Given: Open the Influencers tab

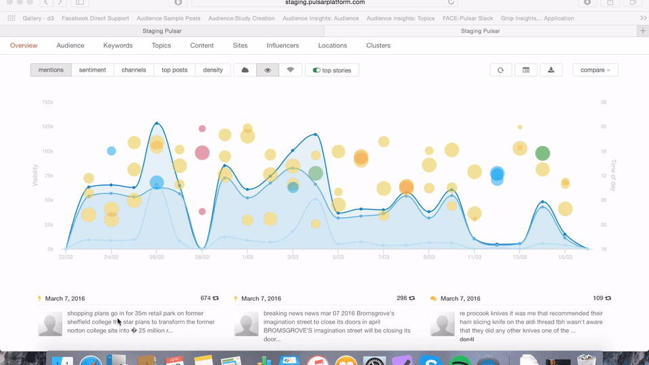Looking at the screenshot, I should (x=283, y=46).
